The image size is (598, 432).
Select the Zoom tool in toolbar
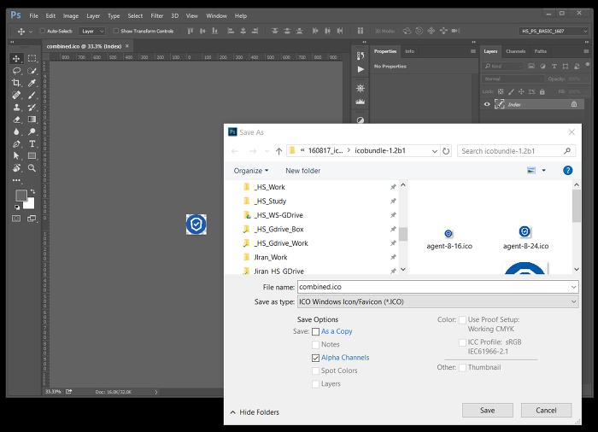[x=32, y=168]
